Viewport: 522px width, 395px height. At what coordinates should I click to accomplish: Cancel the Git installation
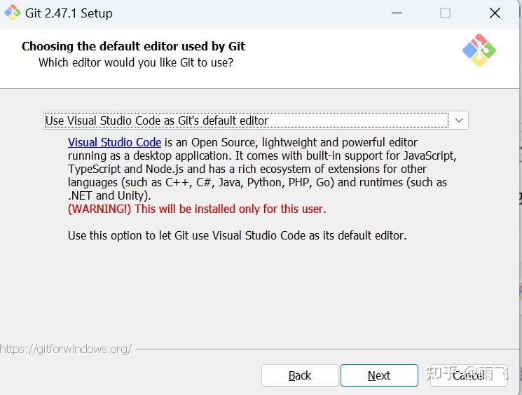(467, 375)
